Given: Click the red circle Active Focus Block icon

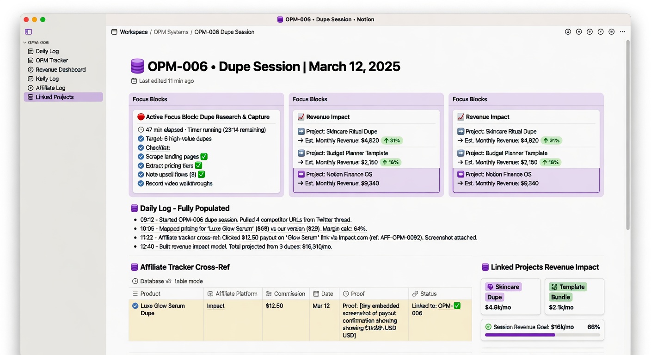Looking at the screenshot, I should click(141, 117).
